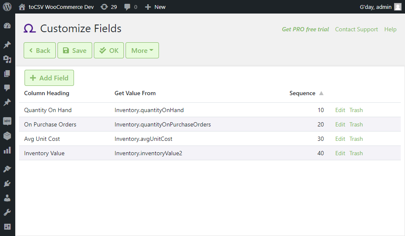Open the Comments bubble sidebar icon

(7, 88)
